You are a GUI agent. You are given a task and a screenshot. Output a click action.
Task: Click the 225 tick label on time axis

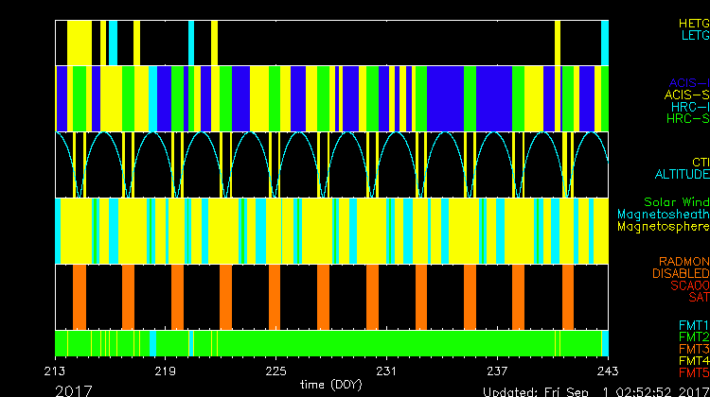pos(276,371)
